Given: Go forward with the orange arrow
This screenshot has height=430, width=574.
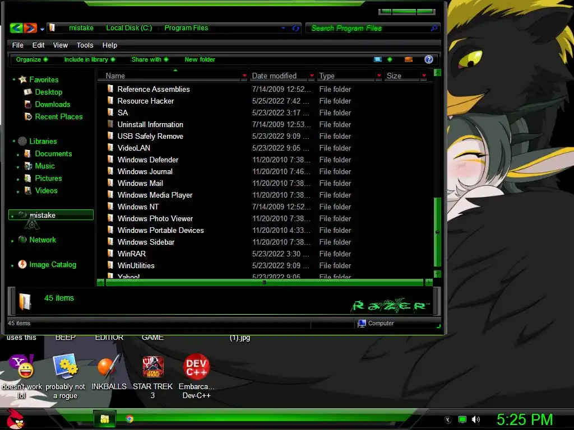Looking at the screenshot, I should tap(30, 28).
